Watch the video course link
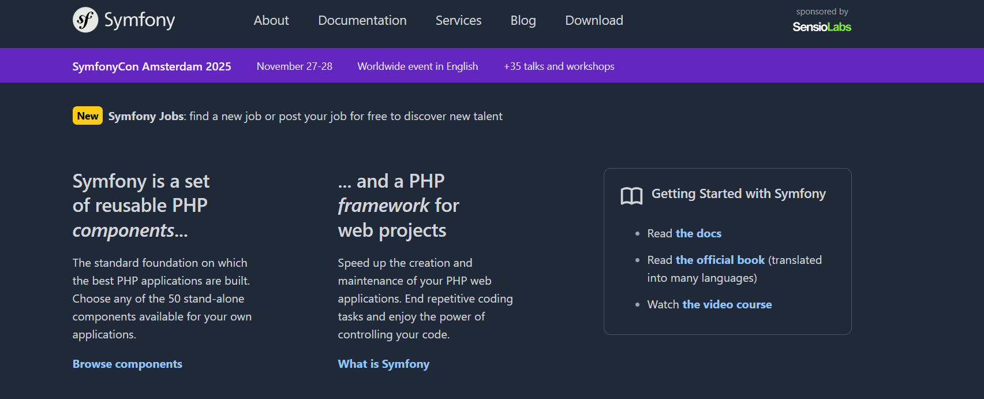The width and height of the screenshot is (984, 399). pos(727,305)
